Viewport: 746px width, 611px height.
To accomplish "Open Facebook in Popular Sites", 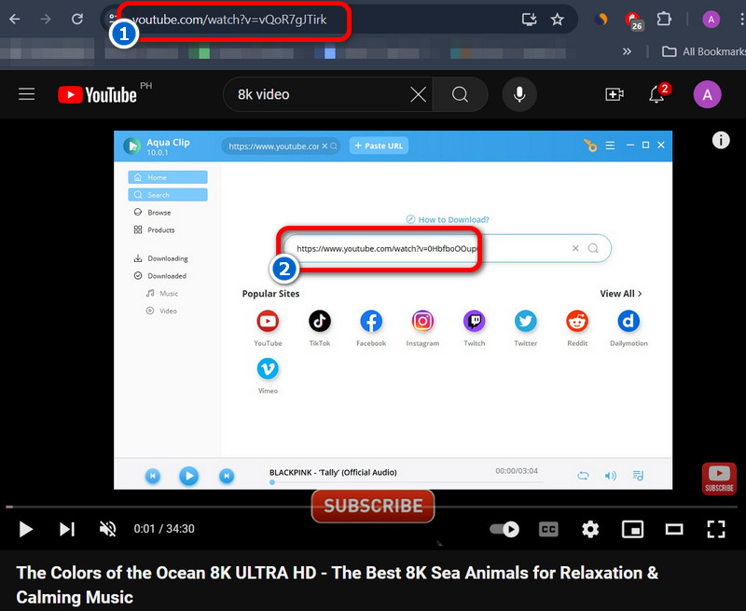I will point(371,321).
